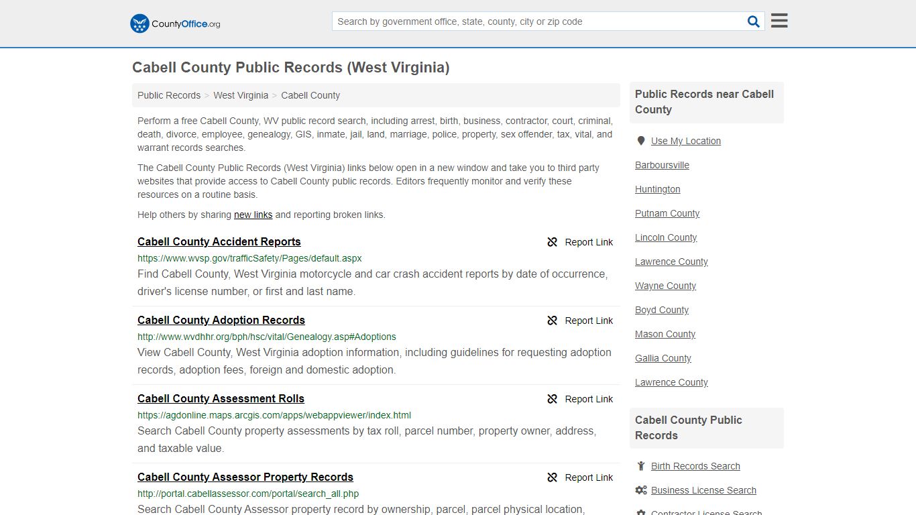Open Birth Records Search
Image resolution: width=916 pixels, height=515 pixels.
695,466
